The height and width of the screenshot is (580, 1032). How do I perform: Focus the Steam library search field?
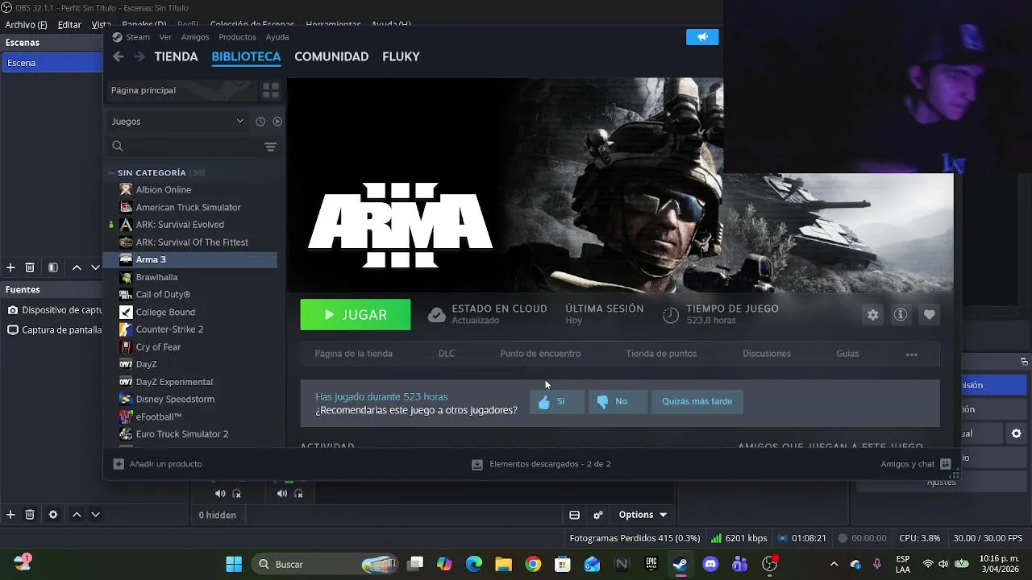tap(185, 147)
